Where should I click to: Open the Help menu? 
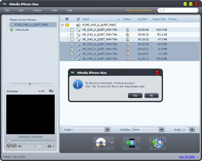coord(69,11)
